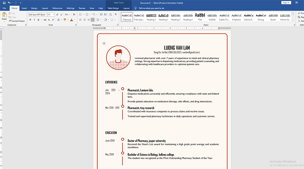Switch to the Mailings tab

click(x=71, y=8)
